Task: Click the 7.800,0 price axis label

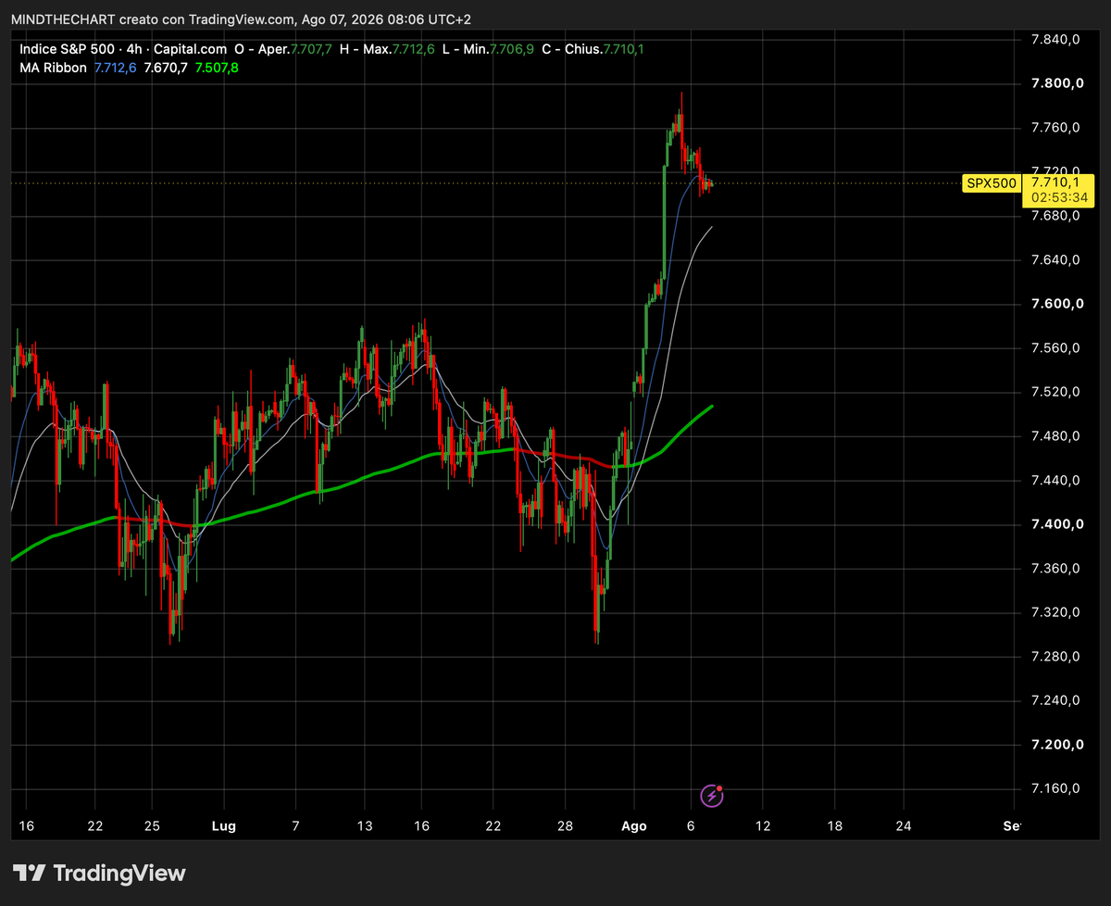Action: pos(1059,83)
